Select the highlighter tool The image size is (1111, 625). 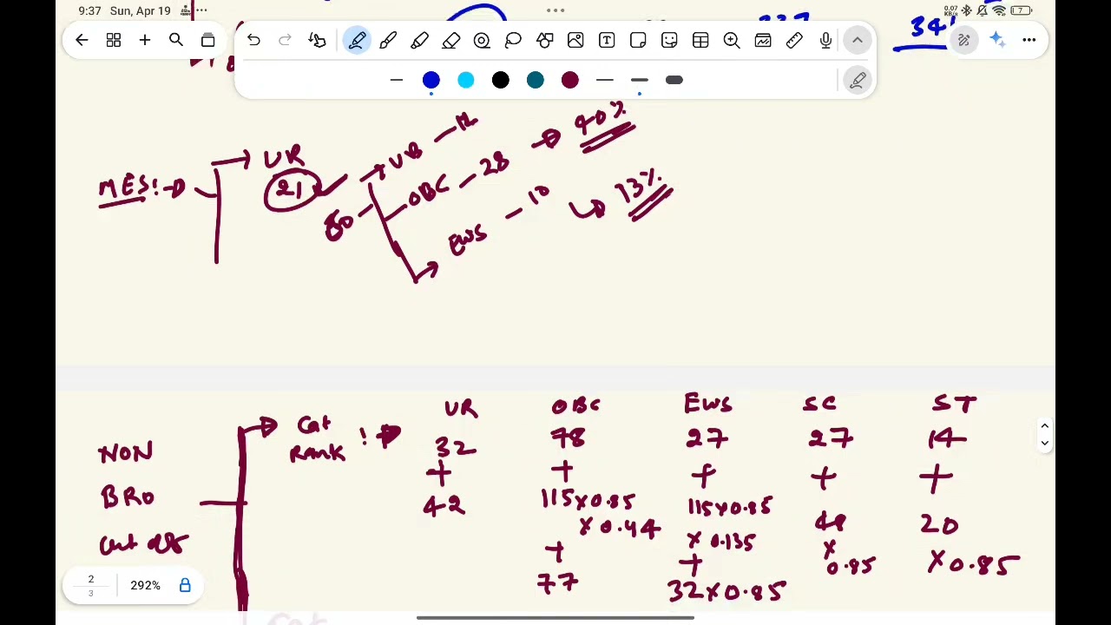point(419,40)
